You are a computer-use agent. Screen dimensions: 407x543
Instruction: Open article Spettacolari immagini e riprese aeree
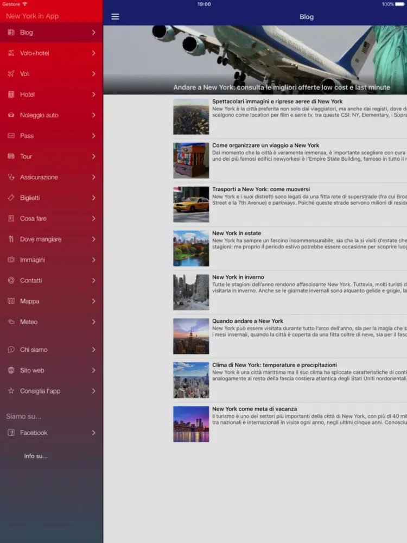[x=290, y=117]
